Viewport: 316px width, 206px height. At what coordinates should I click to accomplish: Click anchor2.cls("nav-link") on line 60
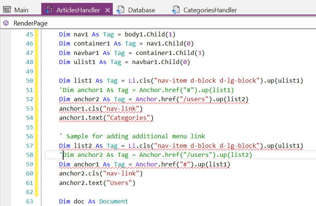click(101, 174)
